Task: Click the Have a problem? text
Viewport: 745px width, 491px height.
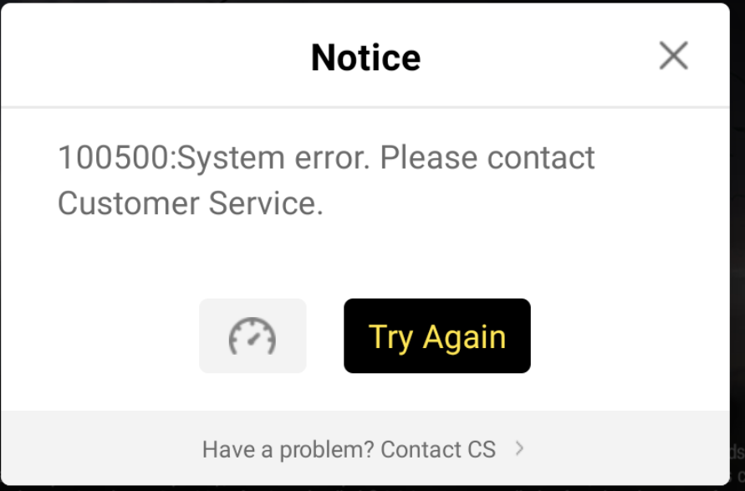Action: pyautogui.click(x=288, y=449)
